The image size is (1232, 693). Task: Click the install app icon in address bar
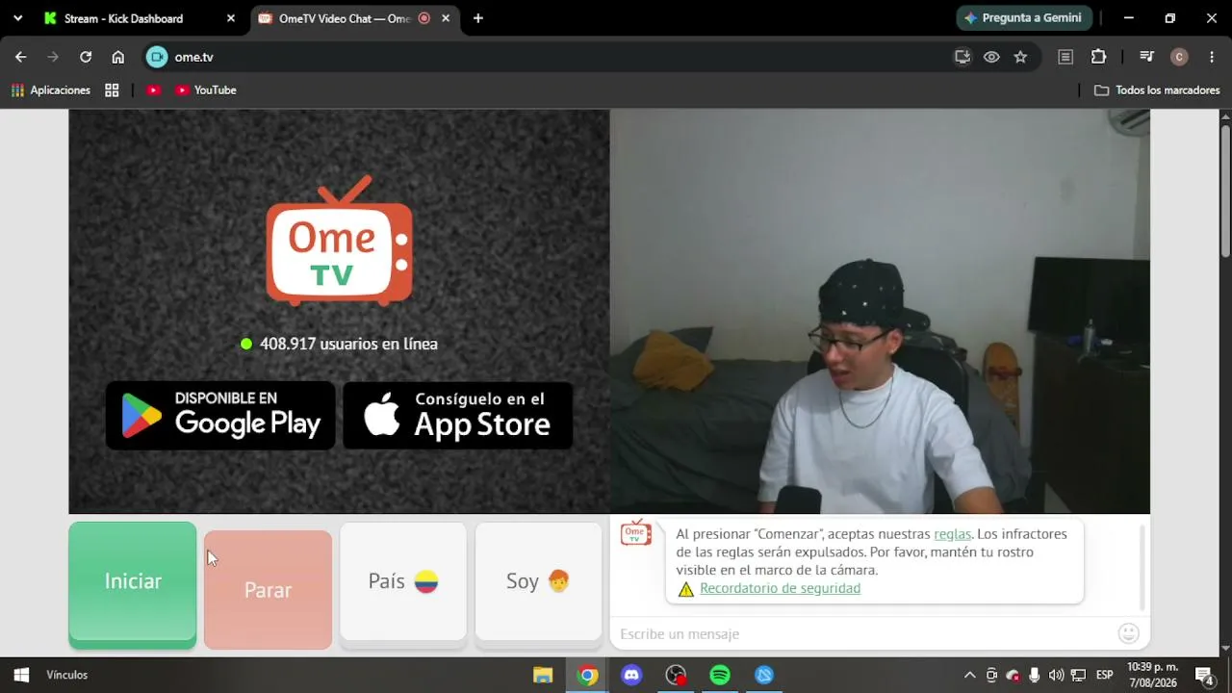tap(962, 57)
